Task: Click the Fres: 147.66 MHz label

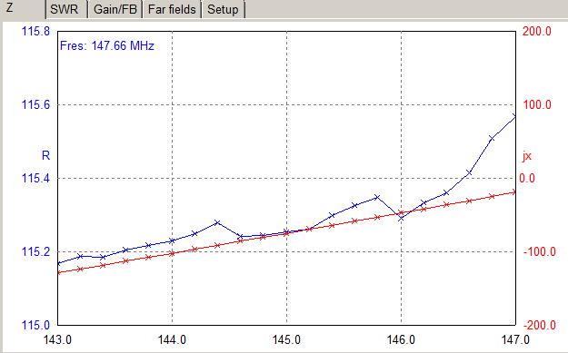Action: [x=107, y=46]
